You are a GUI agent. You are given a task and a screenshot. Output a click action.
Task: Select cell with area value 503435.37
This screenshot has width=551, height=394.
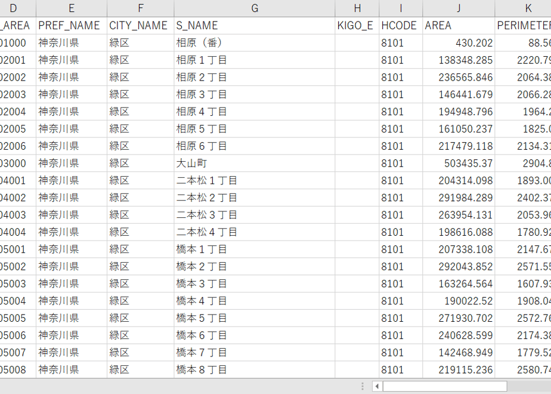pos(459,163)
